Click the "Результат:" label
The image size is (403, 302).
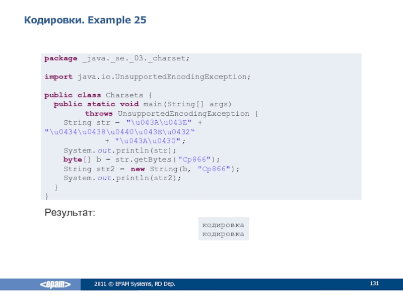[70, 213]
